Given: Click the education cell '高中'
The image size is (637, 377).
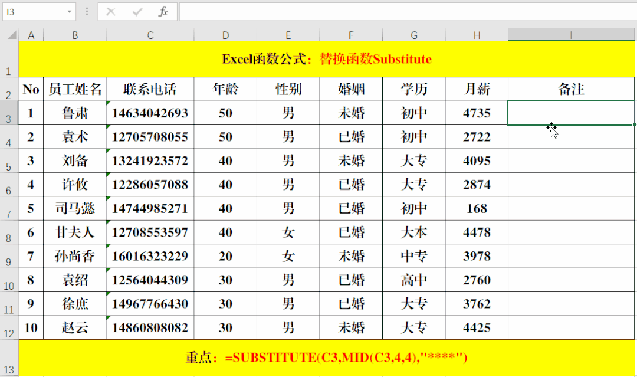Looking at the screenshot, I should [x=413, y=280].
